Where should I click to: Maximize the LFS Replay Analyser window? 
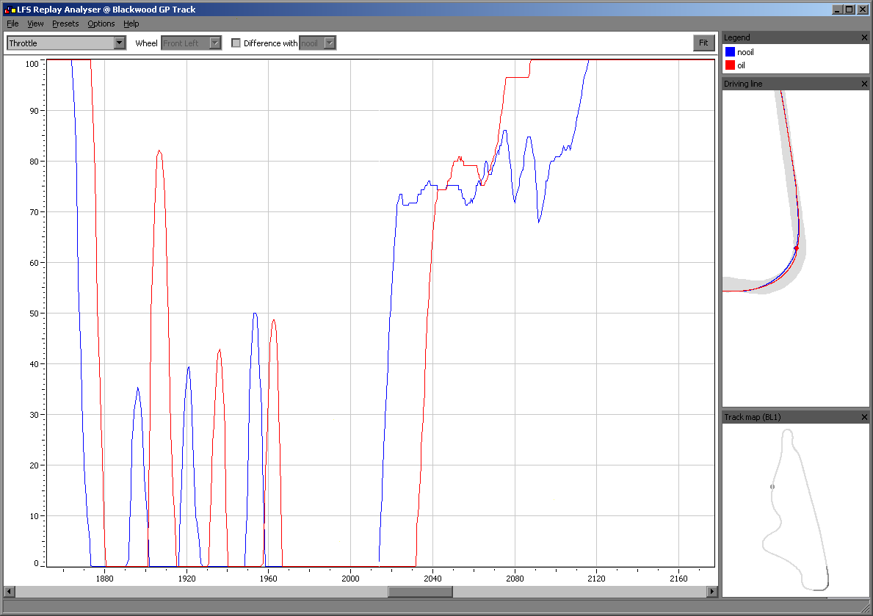tap(849, 10)
